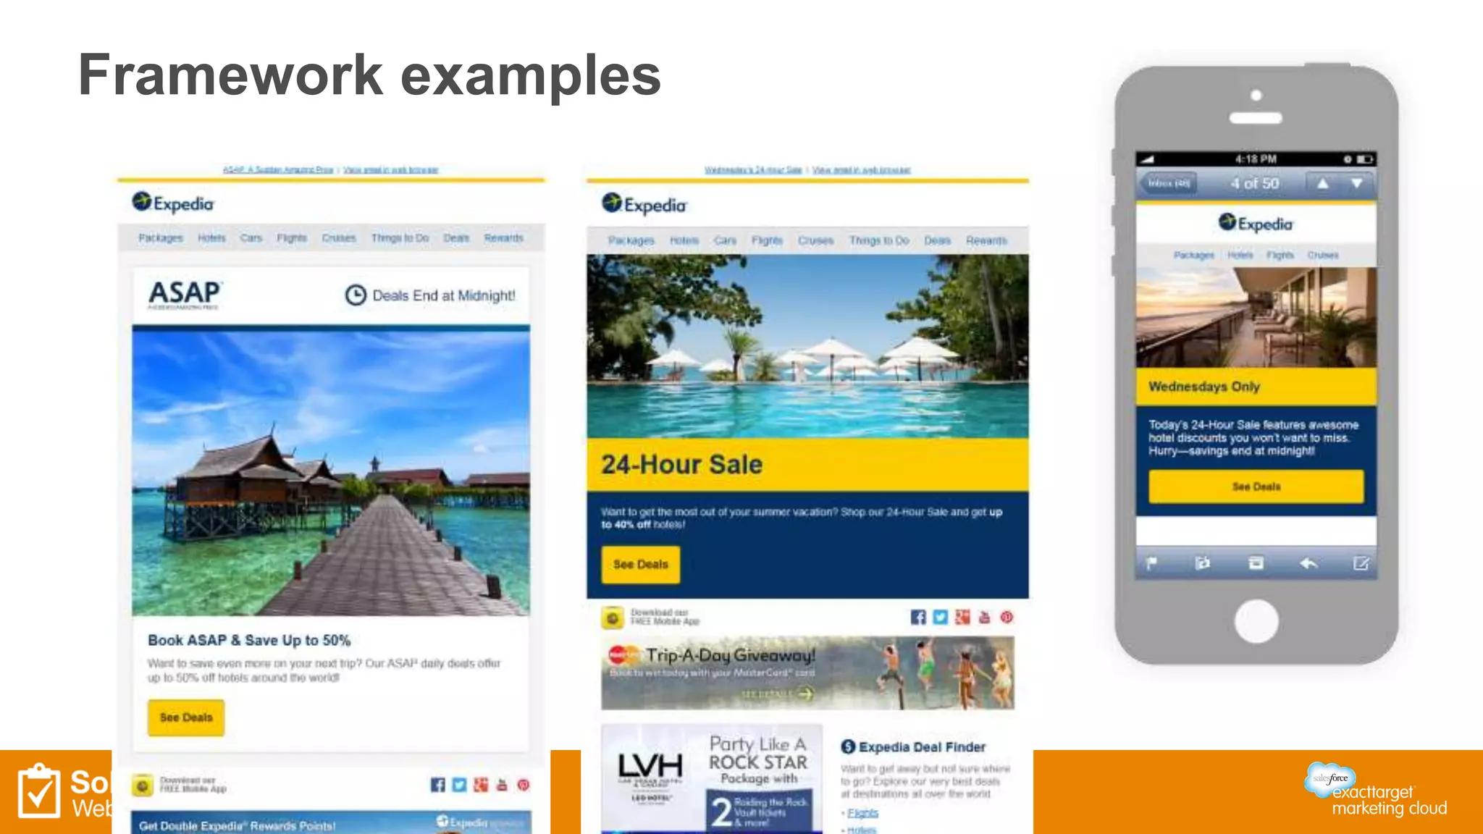Click Wednesday's 24-Hour Sale preheader link
This screenshot has width=1483, height=834.
click(753, 170)
